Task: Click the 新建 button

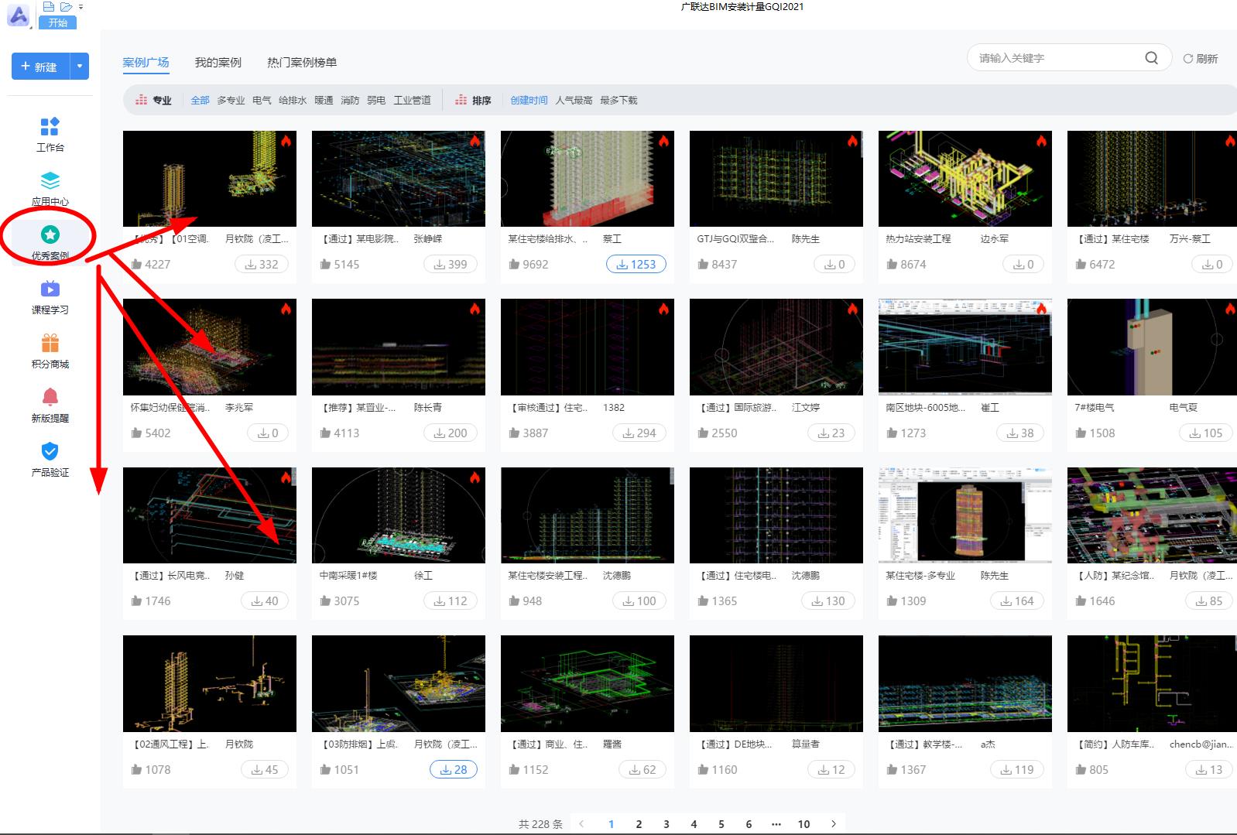Action: pos(40,67)
